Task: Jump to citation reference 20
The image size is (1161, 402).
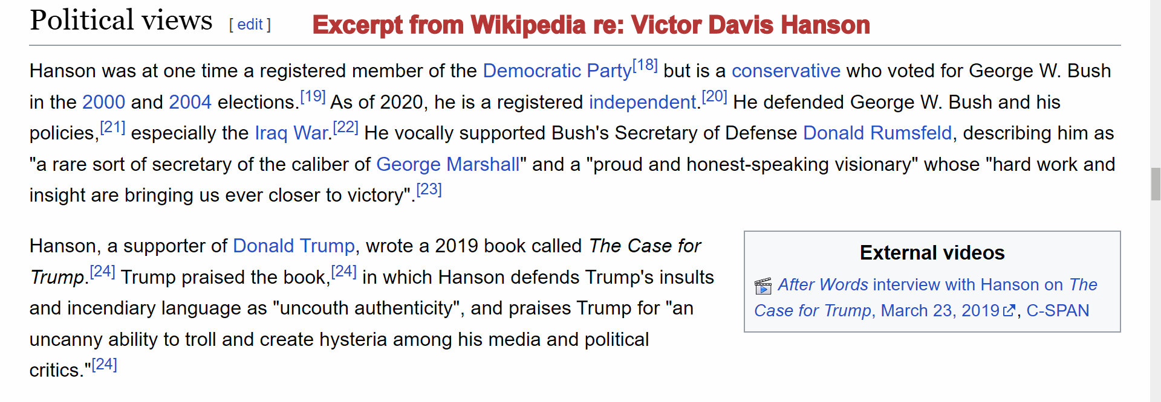Action: tap(714, 96)
